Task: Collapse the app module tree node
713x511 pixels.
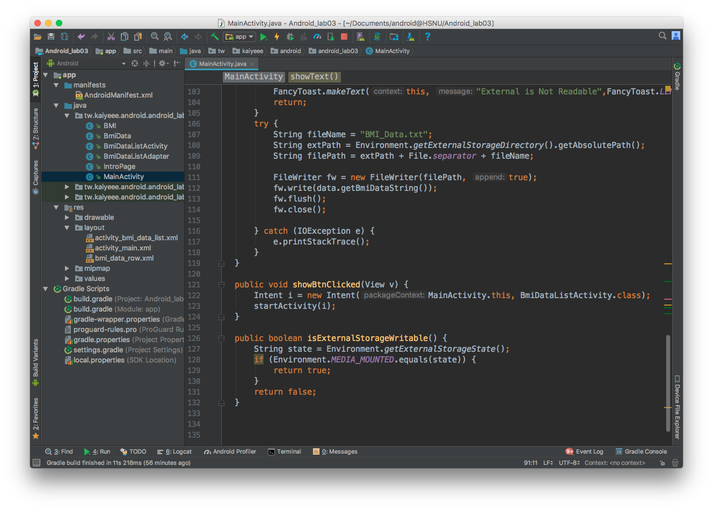Action: coord(46,75)
